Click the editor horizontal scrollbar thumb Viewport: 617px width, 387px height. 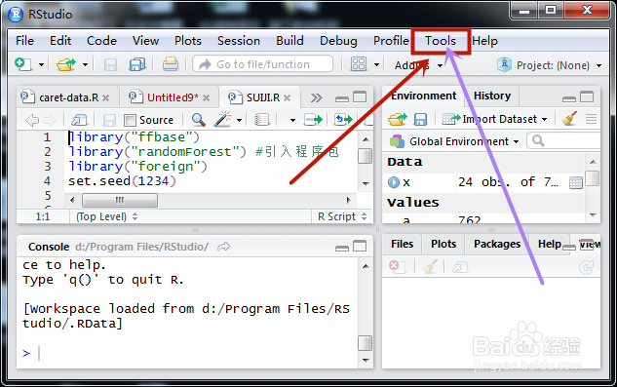point(120,201)
